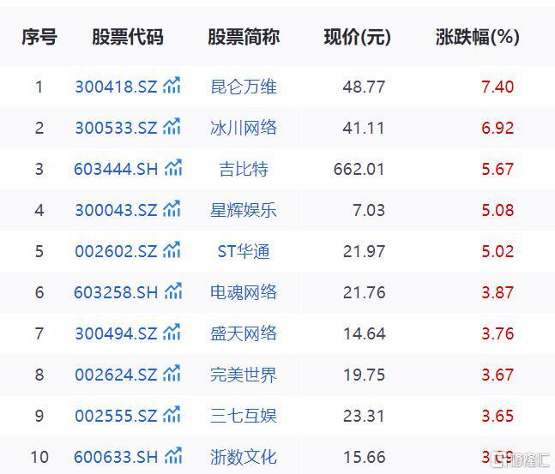Screen dimensions: 555x474
Task: Select price value 21.76
Action: (364, 292)
